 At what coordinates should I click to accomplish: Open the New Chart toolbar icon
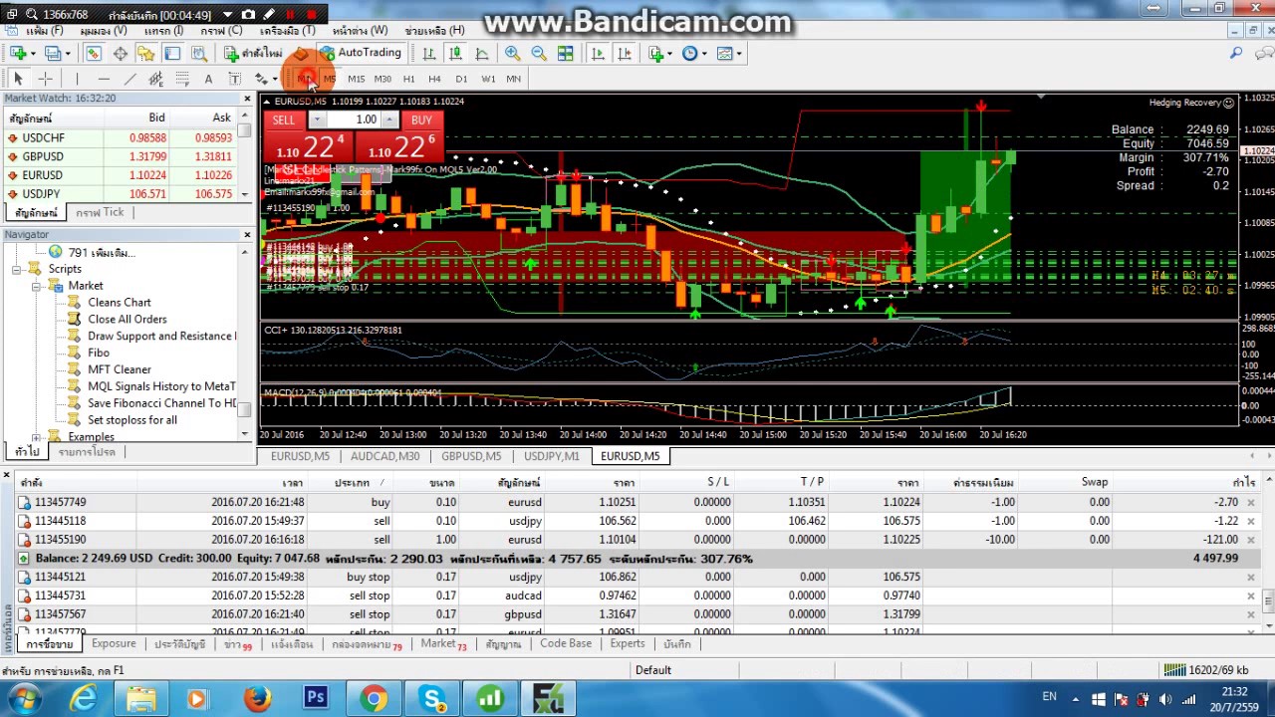(19, 53)
